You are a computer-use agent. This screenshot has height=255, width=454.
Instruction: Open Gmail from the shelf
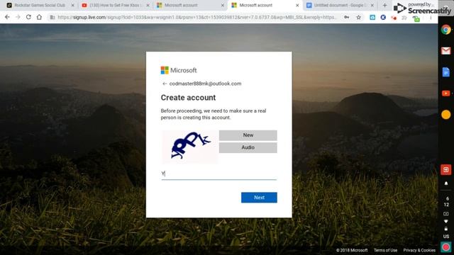446,51
